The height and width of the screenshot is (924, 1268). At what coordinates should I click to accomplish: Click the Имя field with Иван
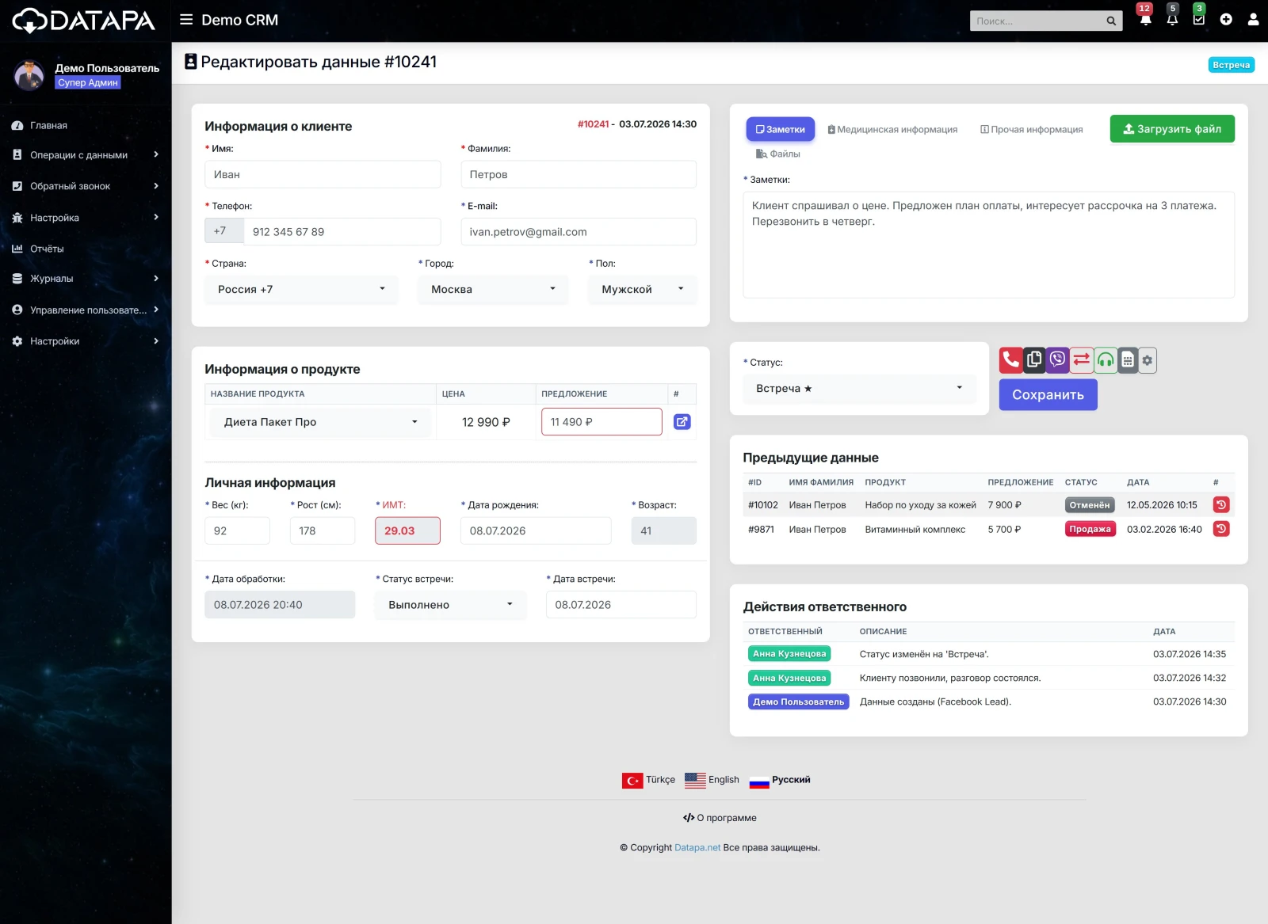tap(323, 174)
